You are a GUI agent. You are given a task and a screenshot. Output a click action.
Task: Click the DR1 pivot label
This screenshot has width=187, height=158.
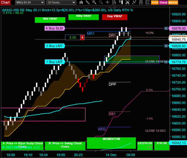coord(112,35)
